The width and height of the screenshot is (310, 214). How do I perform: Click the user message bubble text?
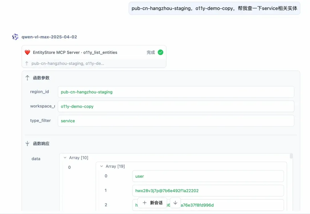pos(214,8)
